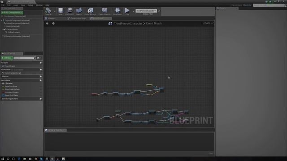
Task: Click the magnifier next to Debug Filter dropdown
Action: 159,11
